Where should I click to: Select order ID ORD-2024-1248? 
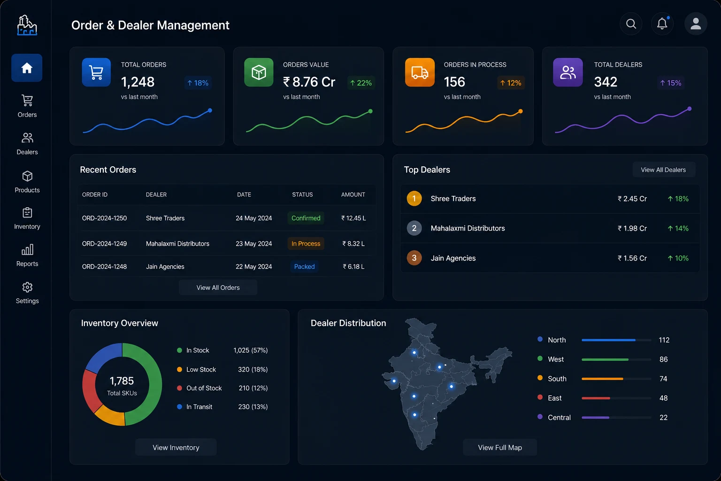click(104, 266)
